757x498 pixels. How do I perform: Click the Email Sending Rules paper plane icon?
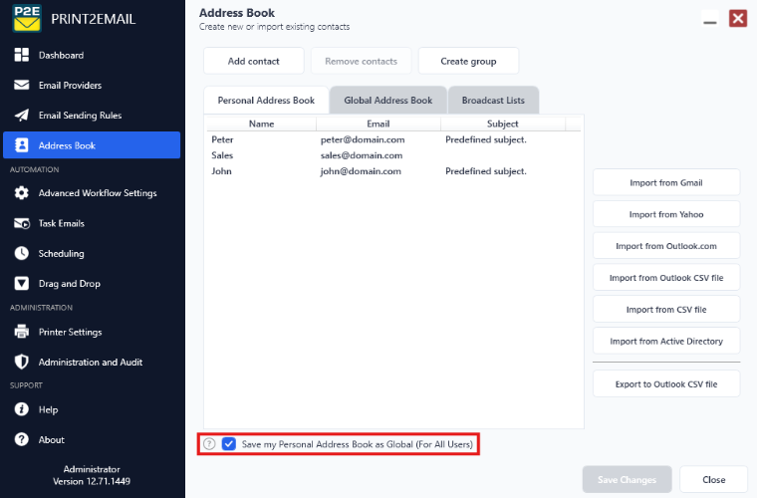pos(21,115)
